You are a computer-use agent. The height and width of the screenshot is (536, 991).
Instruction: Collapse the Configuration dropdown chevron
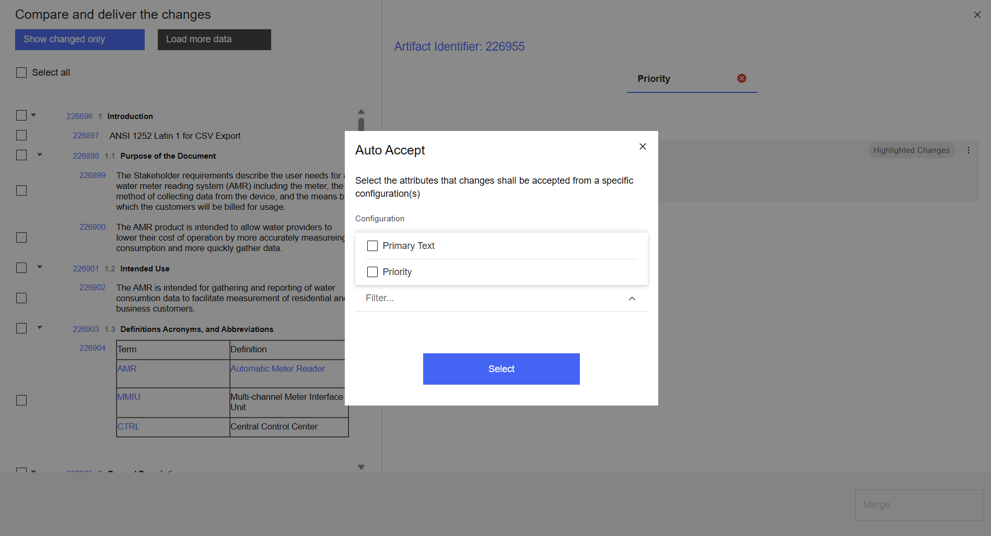(x=632, y=299)
